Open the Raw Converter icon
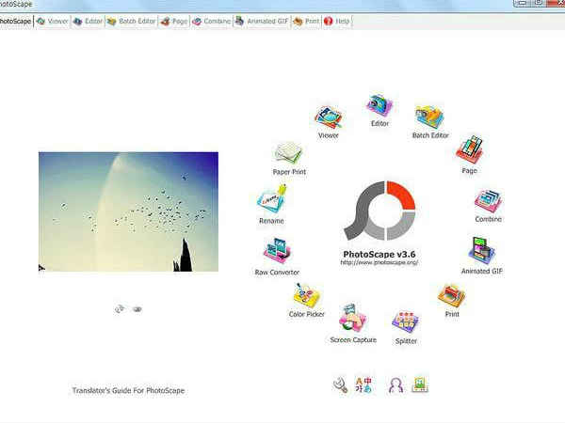565x423 pixels. tap(278, 251)
